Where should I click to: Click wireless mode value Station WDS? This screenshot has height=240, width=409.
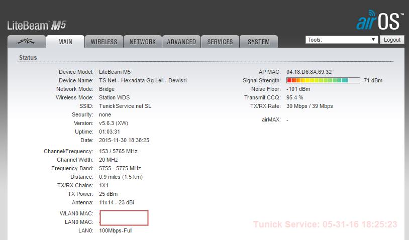[114, 97]
